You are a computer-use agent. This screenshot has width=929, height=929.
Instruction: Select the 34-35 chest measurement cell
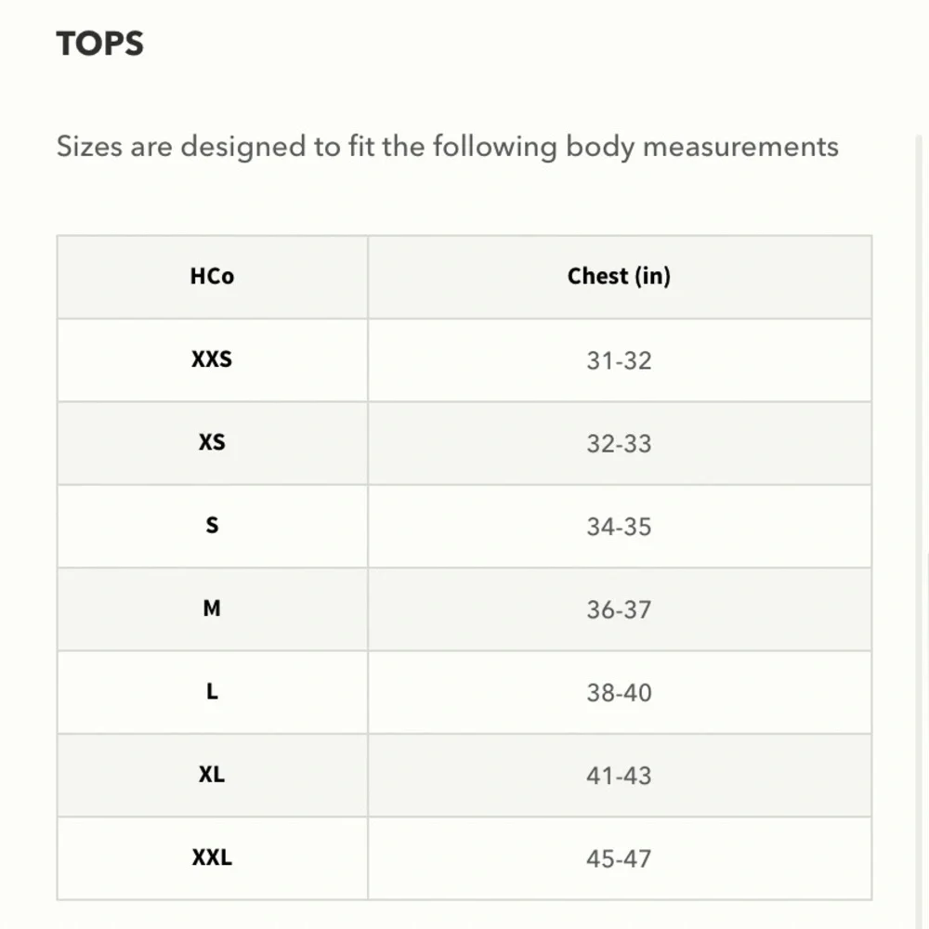point(619,527)
